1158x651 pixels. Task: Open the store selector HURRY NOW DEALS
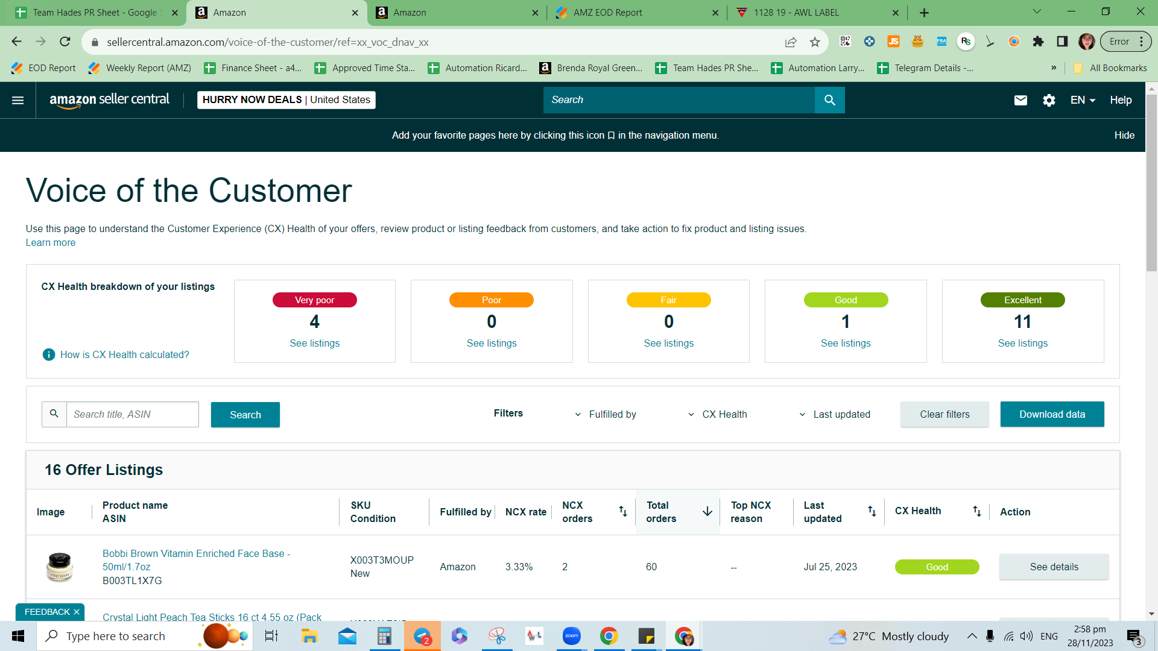tap(286, 100)
